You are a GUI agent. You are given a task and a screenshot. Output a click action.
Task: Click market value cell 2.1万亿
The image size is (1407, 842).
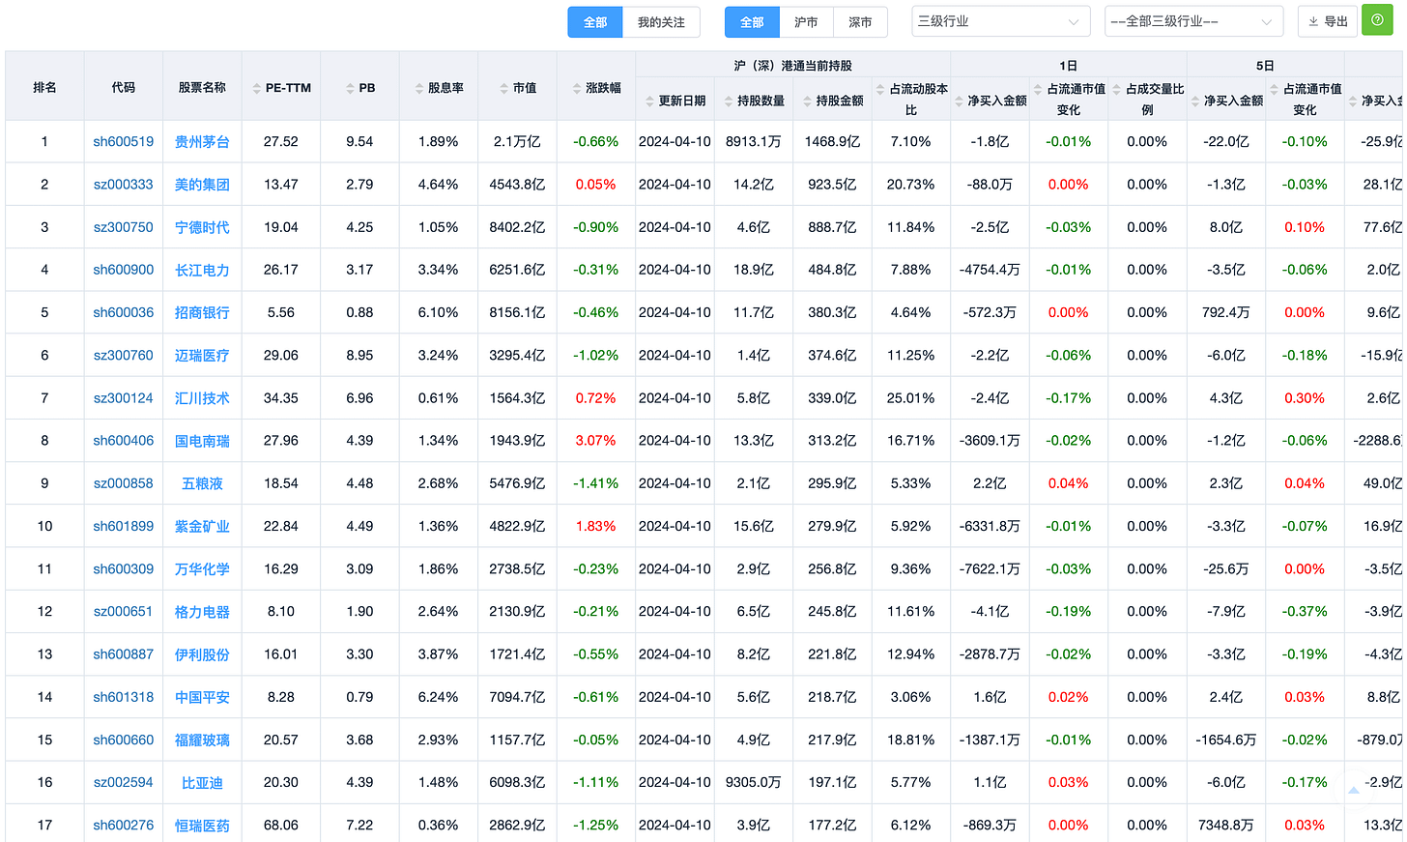point(517,142)
